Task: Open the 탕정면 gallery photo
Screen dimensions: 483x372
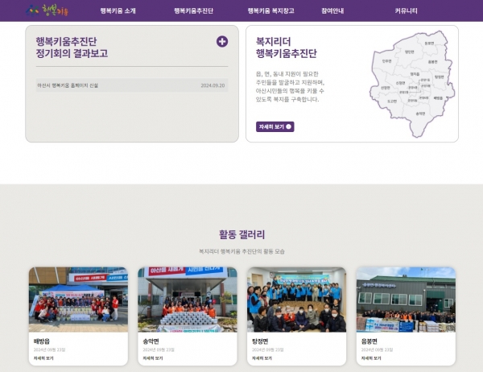Action: (296, 300)
